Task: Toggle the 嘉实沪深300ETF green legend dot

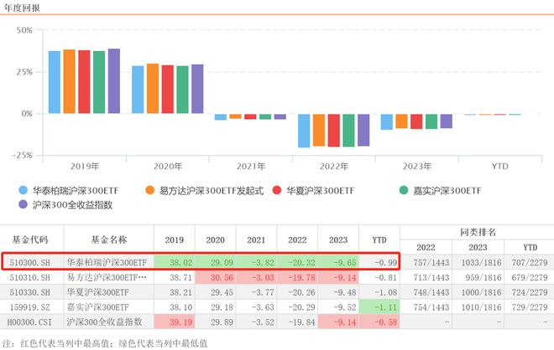Action: click(x=404, y=190)
